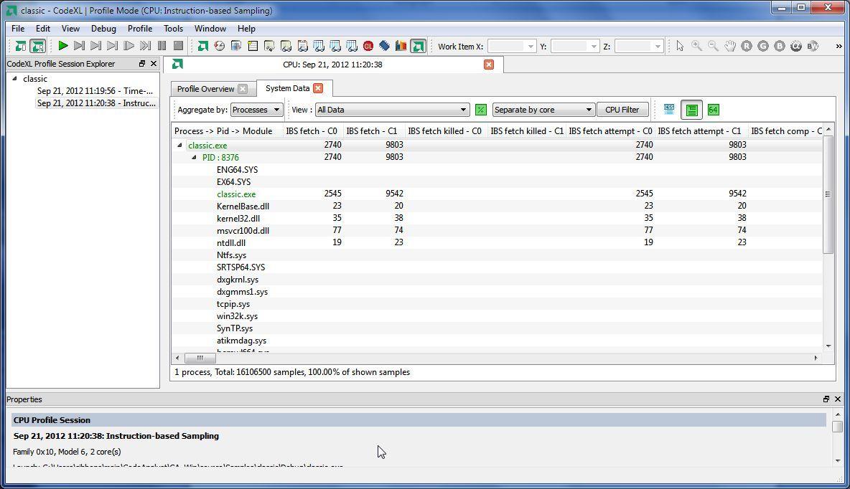This screenshot has height=489, width=850.
Task: Open the Help menu
Action: pyautogui.click(x=246, y=29)
